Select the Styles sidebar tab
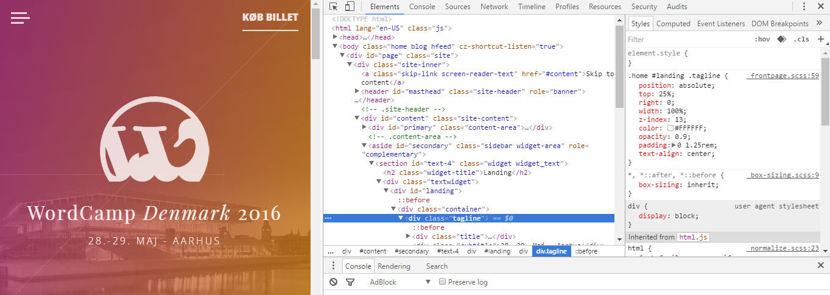 (x=641, y=24)
